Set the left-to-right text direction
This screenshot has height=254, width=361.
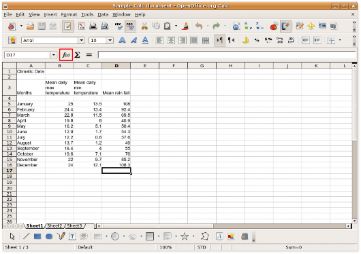click(x=219, y=41)
